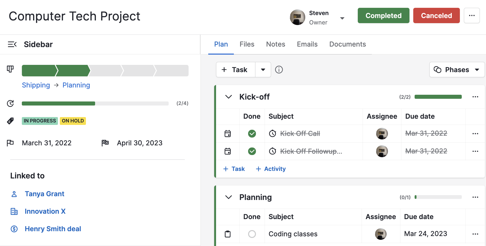Switch to the Emails tab
Viewport: 486px width, 246px height.
(x=307, y=44)
